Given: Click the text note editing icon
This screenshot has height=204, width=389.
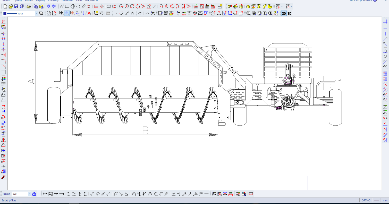Looking at the screenshot, I should 160,13.
